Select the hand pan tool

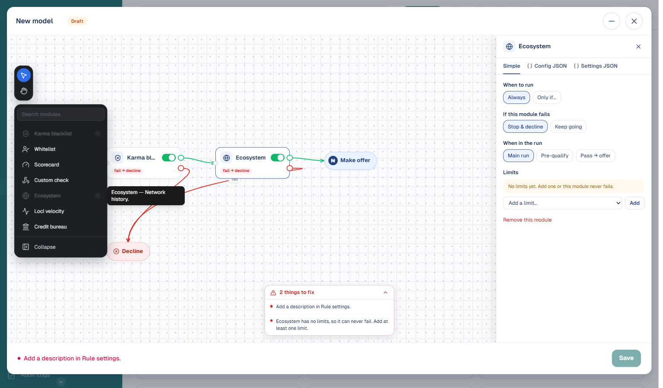tap(24, 91)
